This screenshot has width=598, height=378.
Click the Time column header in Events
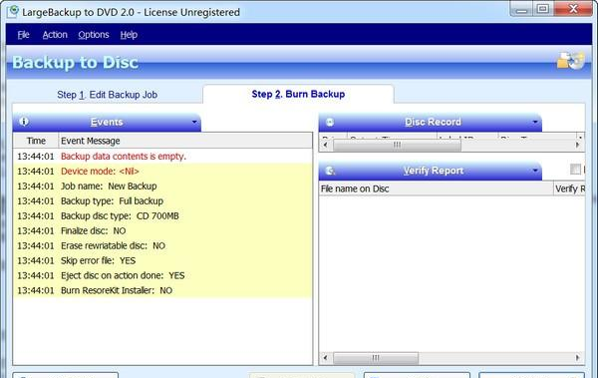tap(36, 141)
